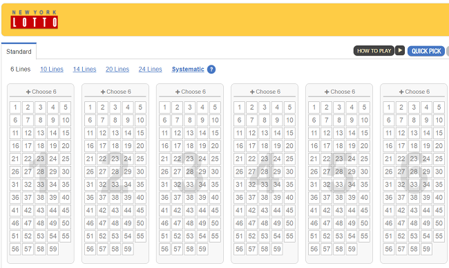Pick number 40 in line 3
The width and height of the screenshot is (449, 268).
click(215, 198)
